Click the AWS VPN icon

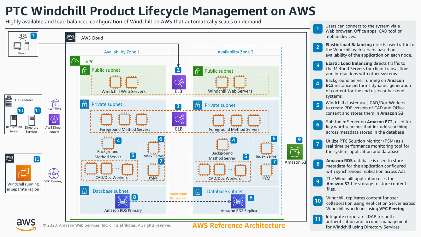(x=55, y=103)
